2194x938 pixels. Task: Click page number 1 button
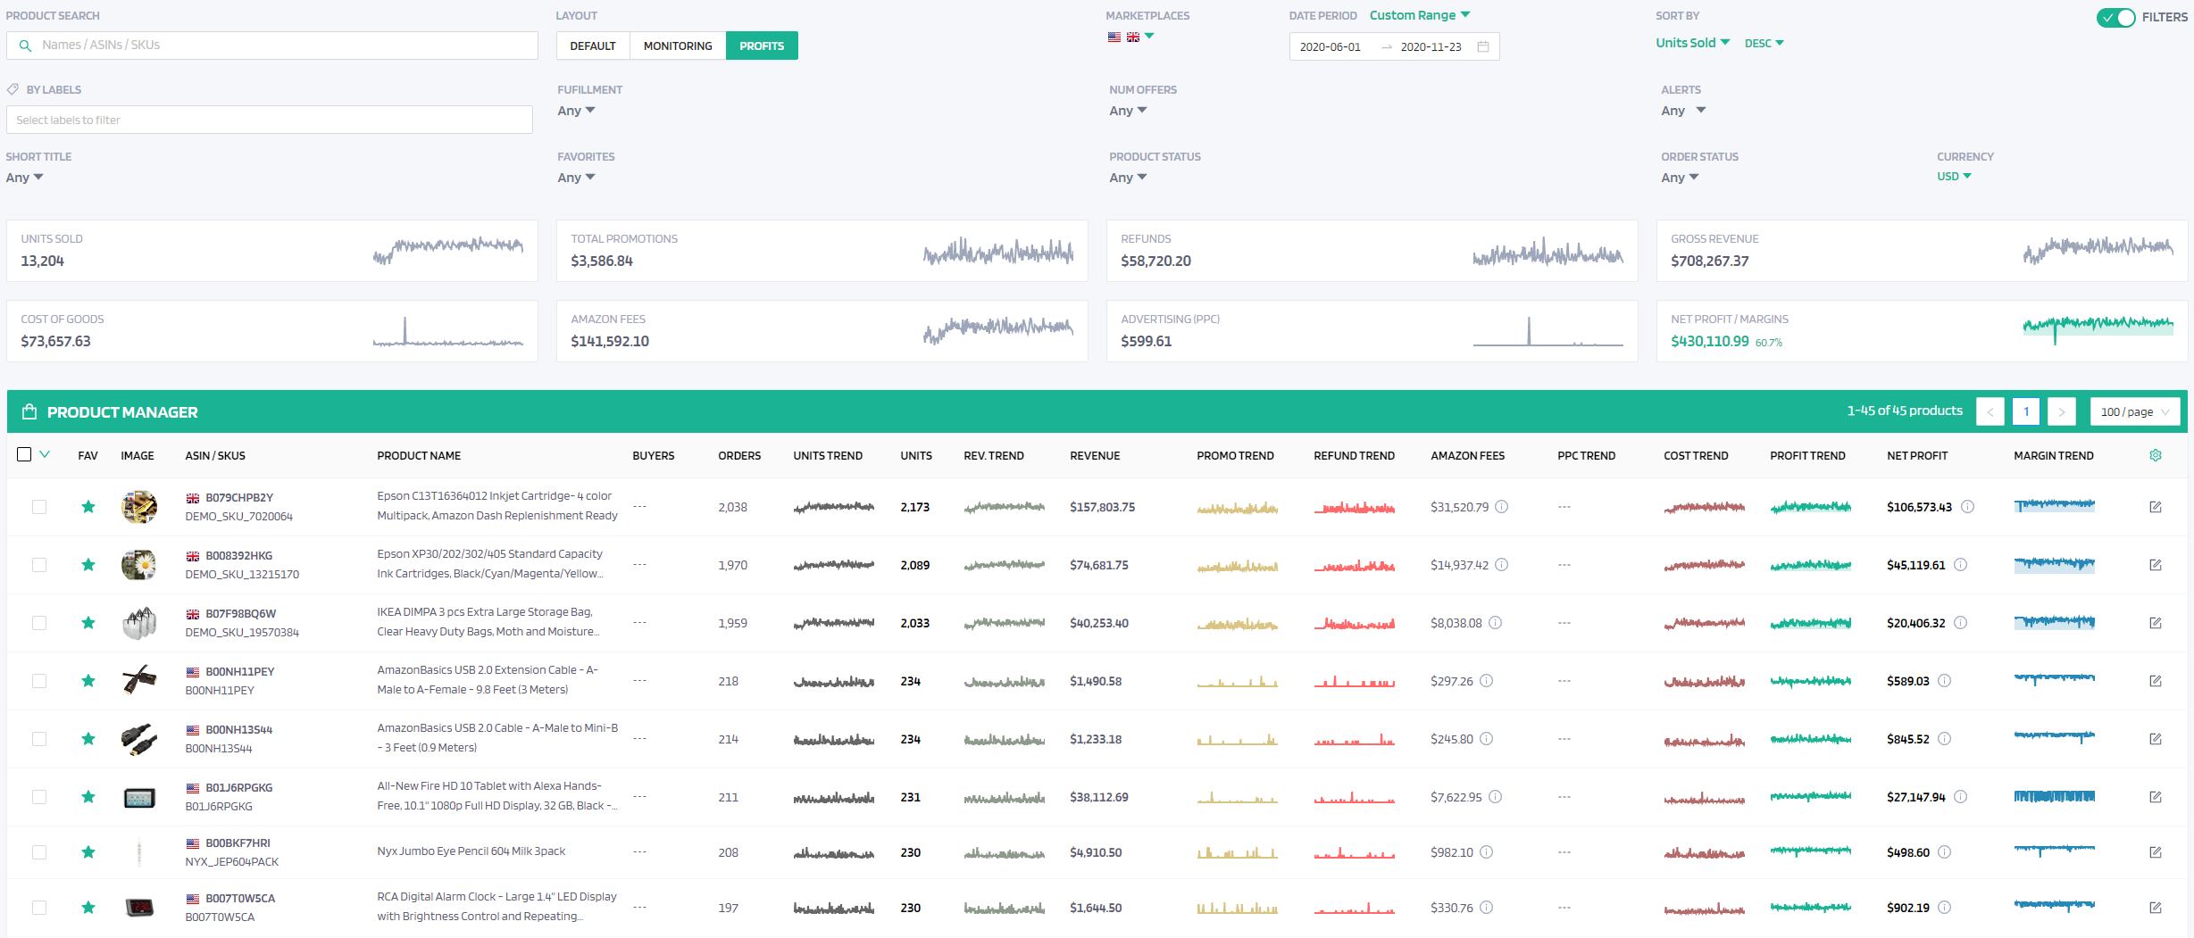click(2026, 411)
